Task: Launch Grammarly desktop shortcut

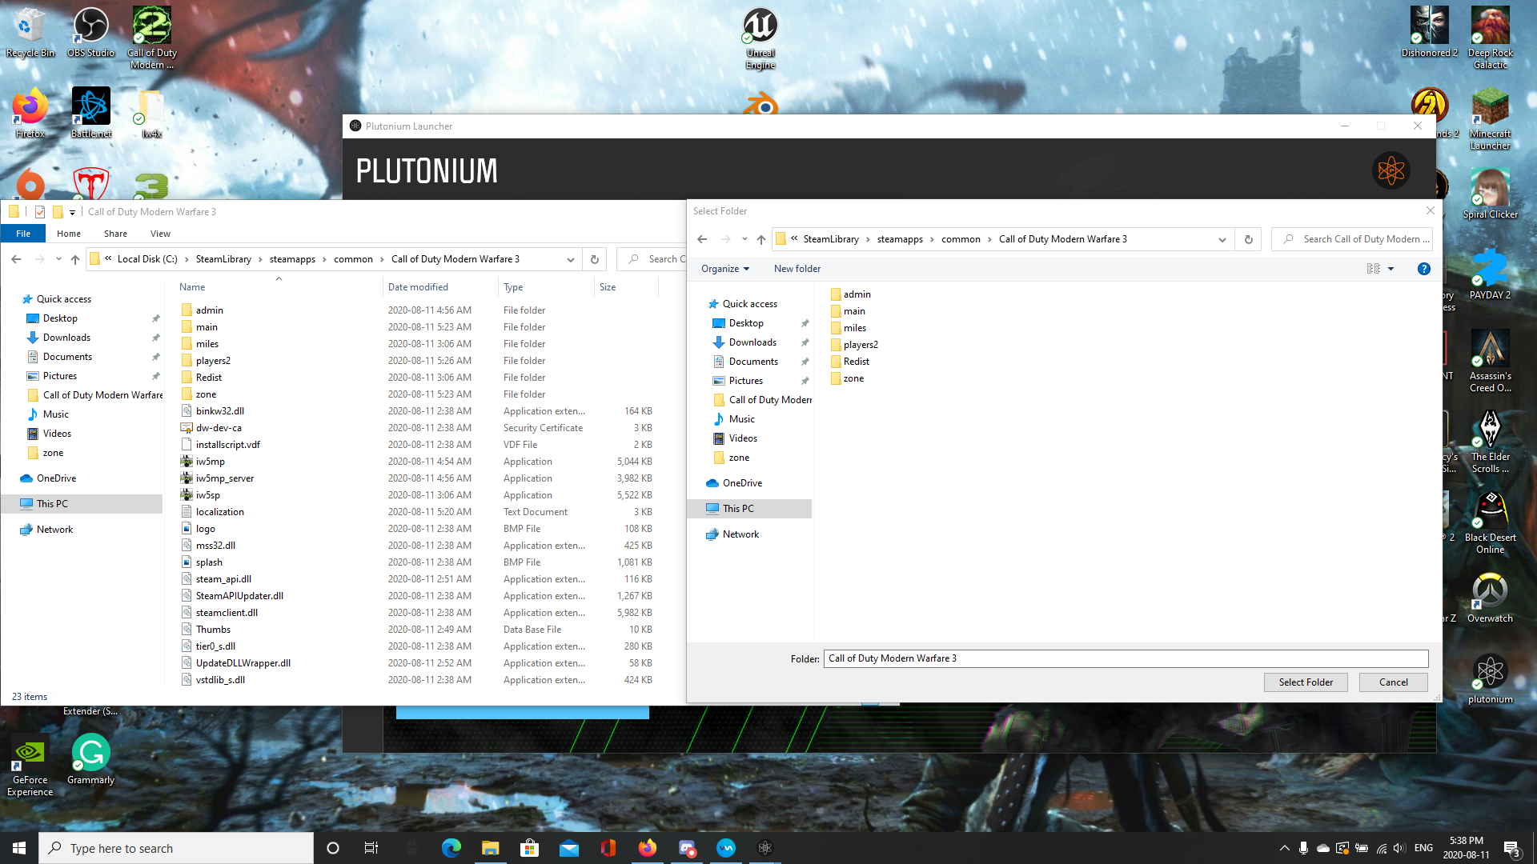Action: point(90,760)
